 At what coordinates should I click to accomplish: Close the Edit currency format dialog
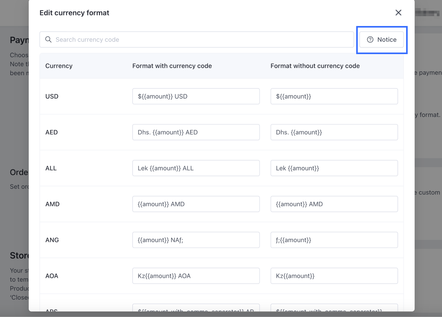point(398,13)
